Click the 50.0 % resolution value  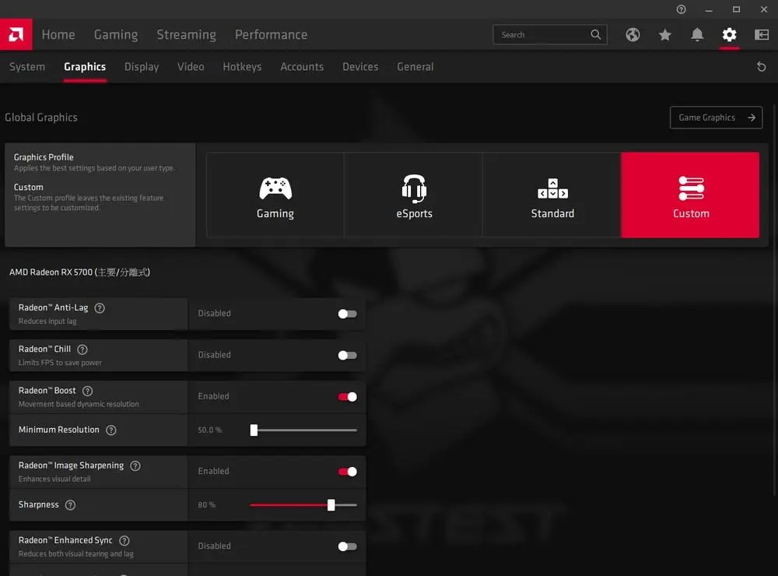coord(210,430)
